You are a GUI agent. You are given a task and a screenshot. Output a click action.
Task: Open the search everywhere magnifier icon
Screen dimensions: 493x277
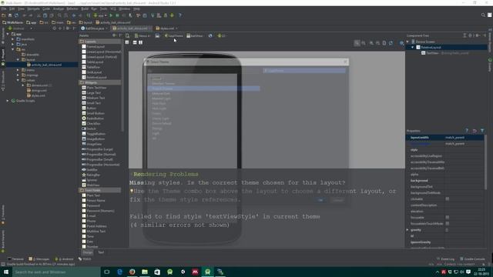coord(483,15)
